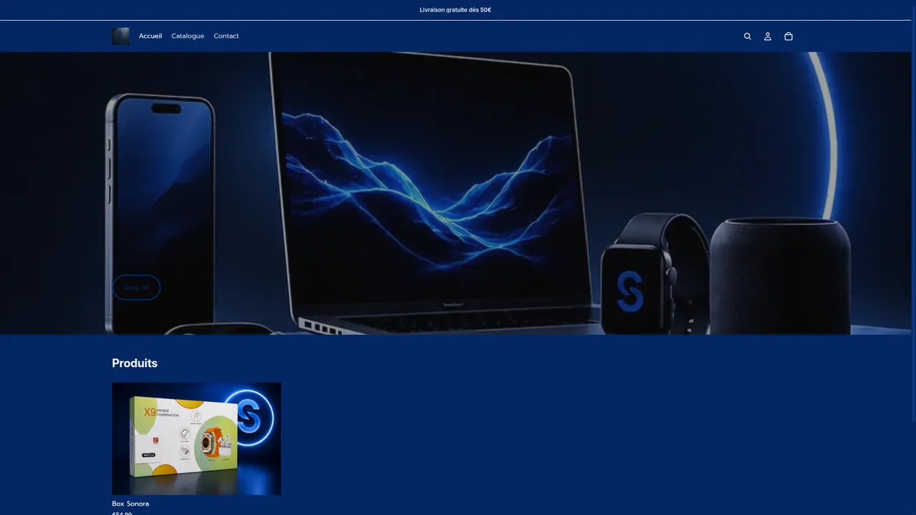Open the Contact menu item

pyautogui.click(x=226, y=36)
